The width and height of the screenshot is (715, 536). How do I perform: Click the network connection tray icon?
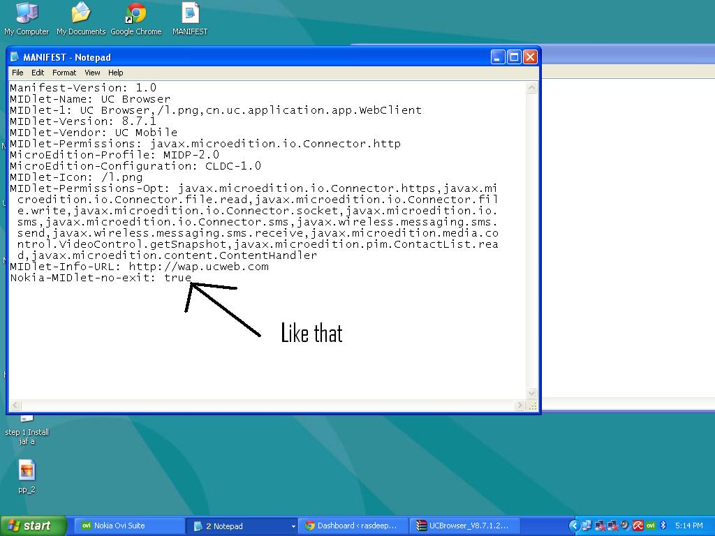click(x=587, y=526)
